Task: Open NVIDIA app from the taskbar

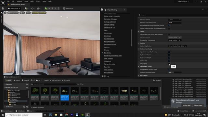Action: click(x=82, y=115)
